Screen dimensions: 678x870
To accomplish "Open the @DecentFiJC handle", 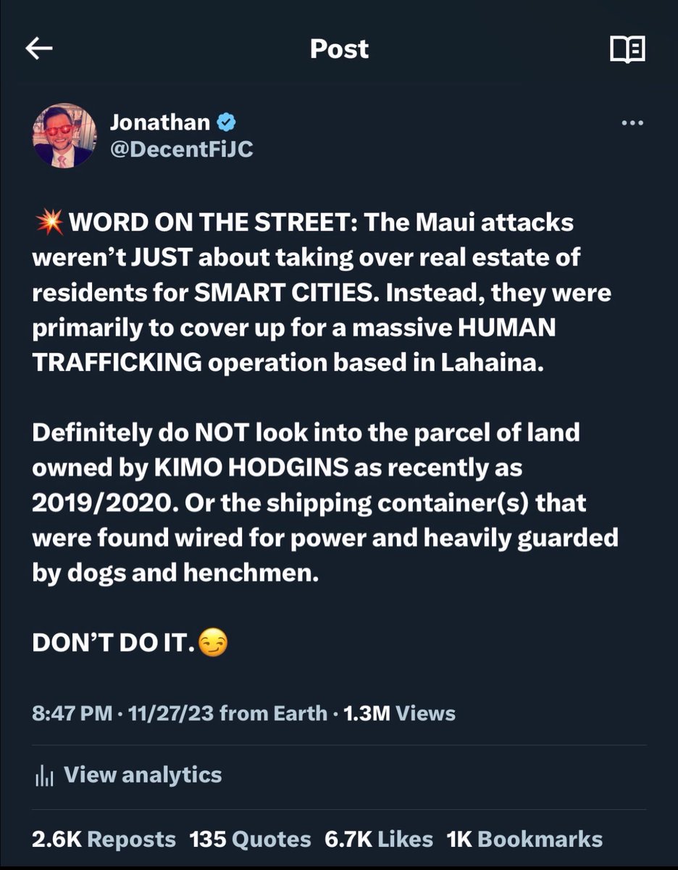I will pyautogui.click(x=181, y=149).
